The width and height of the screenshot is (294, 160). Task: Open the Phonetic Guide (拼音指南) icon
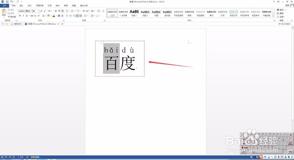59,11
